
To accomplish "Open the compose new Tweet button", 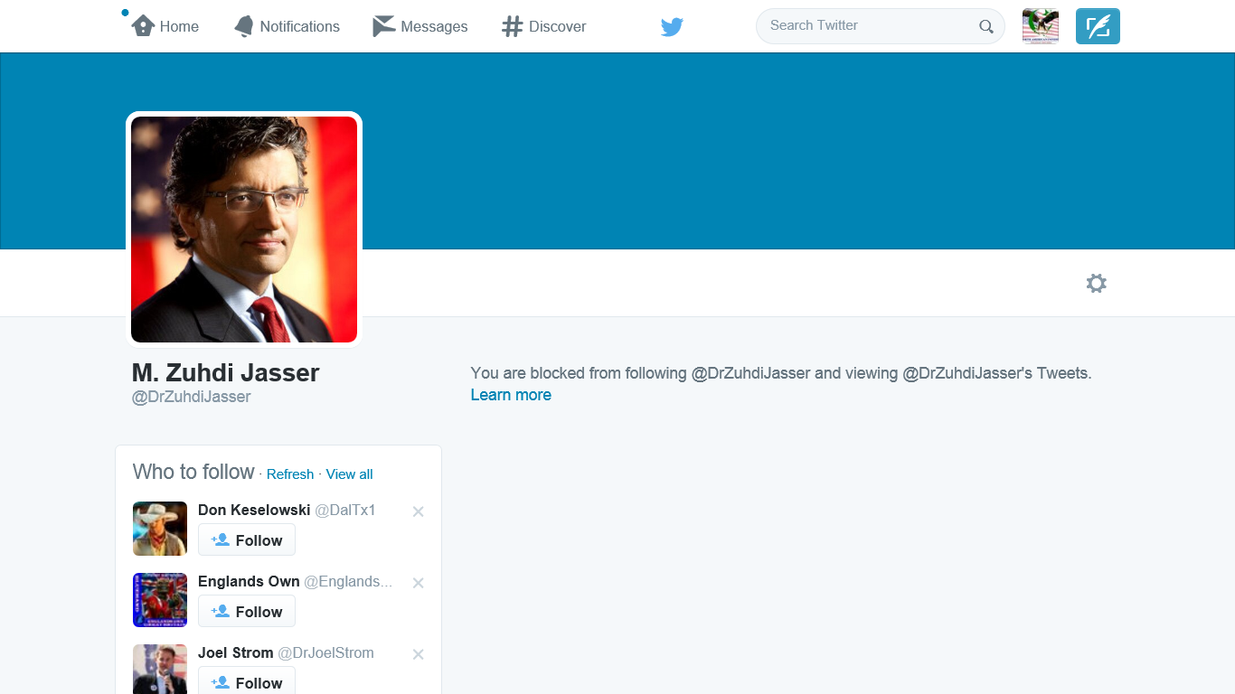I will (1098, 26).
